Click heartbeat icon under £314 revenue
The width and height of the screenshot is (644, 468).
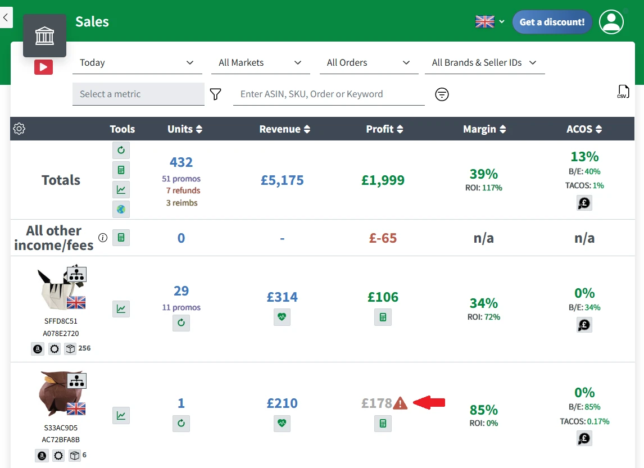[282, 317]
